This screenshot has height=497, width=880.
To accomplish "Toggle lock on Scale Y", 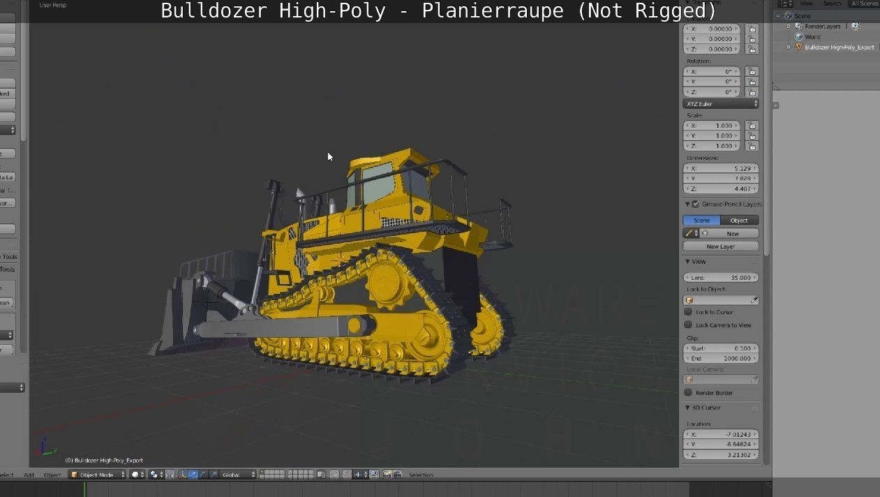I will click(752, 135).
